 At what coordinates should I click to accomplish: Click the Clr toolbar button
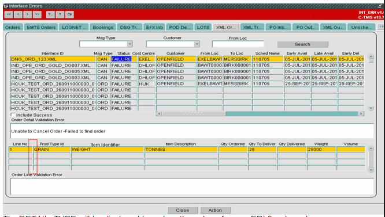pyautogui.click(x=69, y=14)
